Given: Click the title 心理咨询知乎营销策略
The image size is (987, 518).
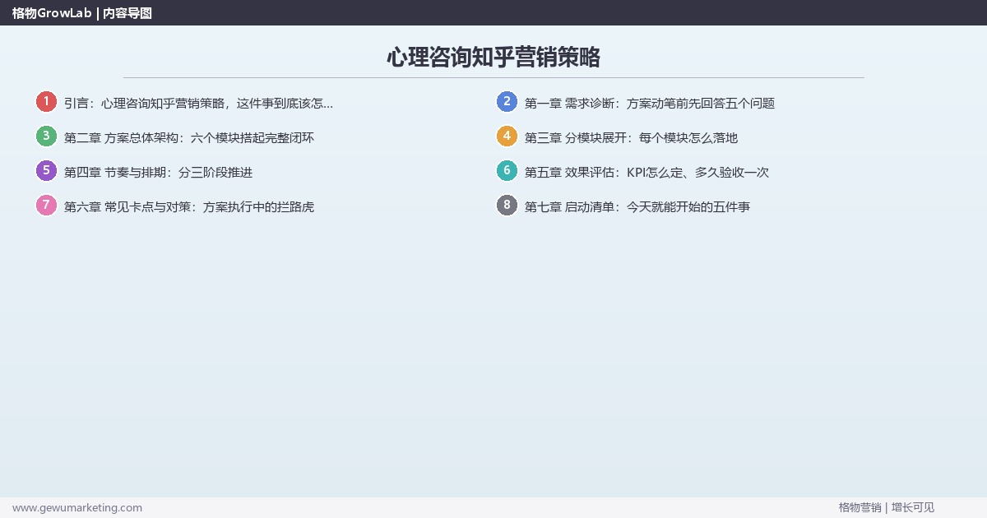Looking at the screenshot, I should [x=493, y=57].
